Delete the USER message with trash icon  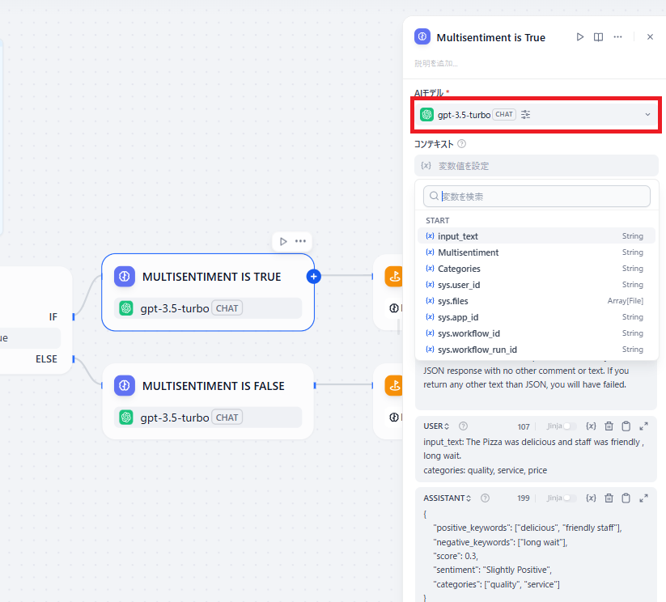click(x=609, y=426)
